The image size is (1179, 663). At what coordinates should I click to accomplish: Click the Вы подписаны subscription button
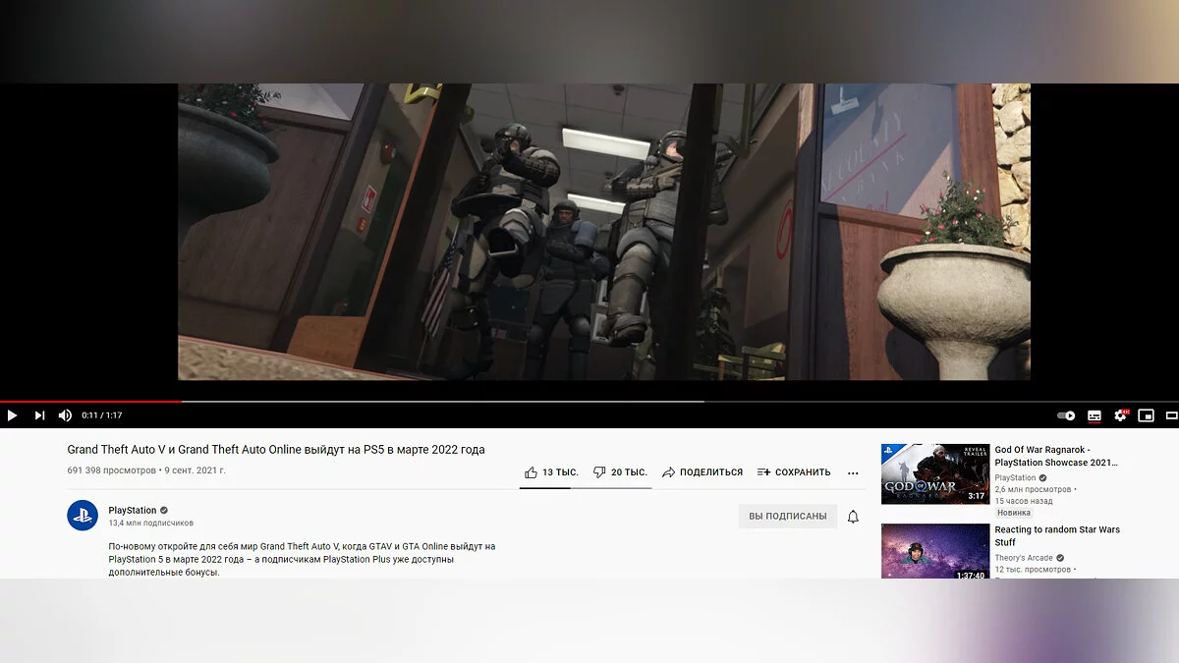point(787,517)
